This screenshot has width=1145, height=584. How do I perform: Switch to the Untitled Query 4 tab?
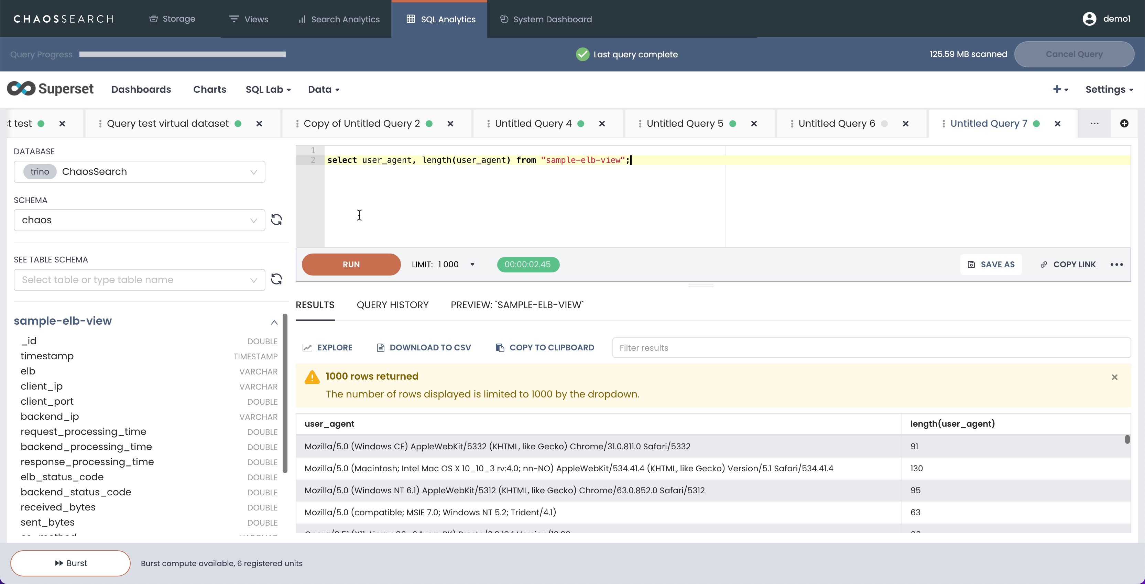[x=533, y=123]
